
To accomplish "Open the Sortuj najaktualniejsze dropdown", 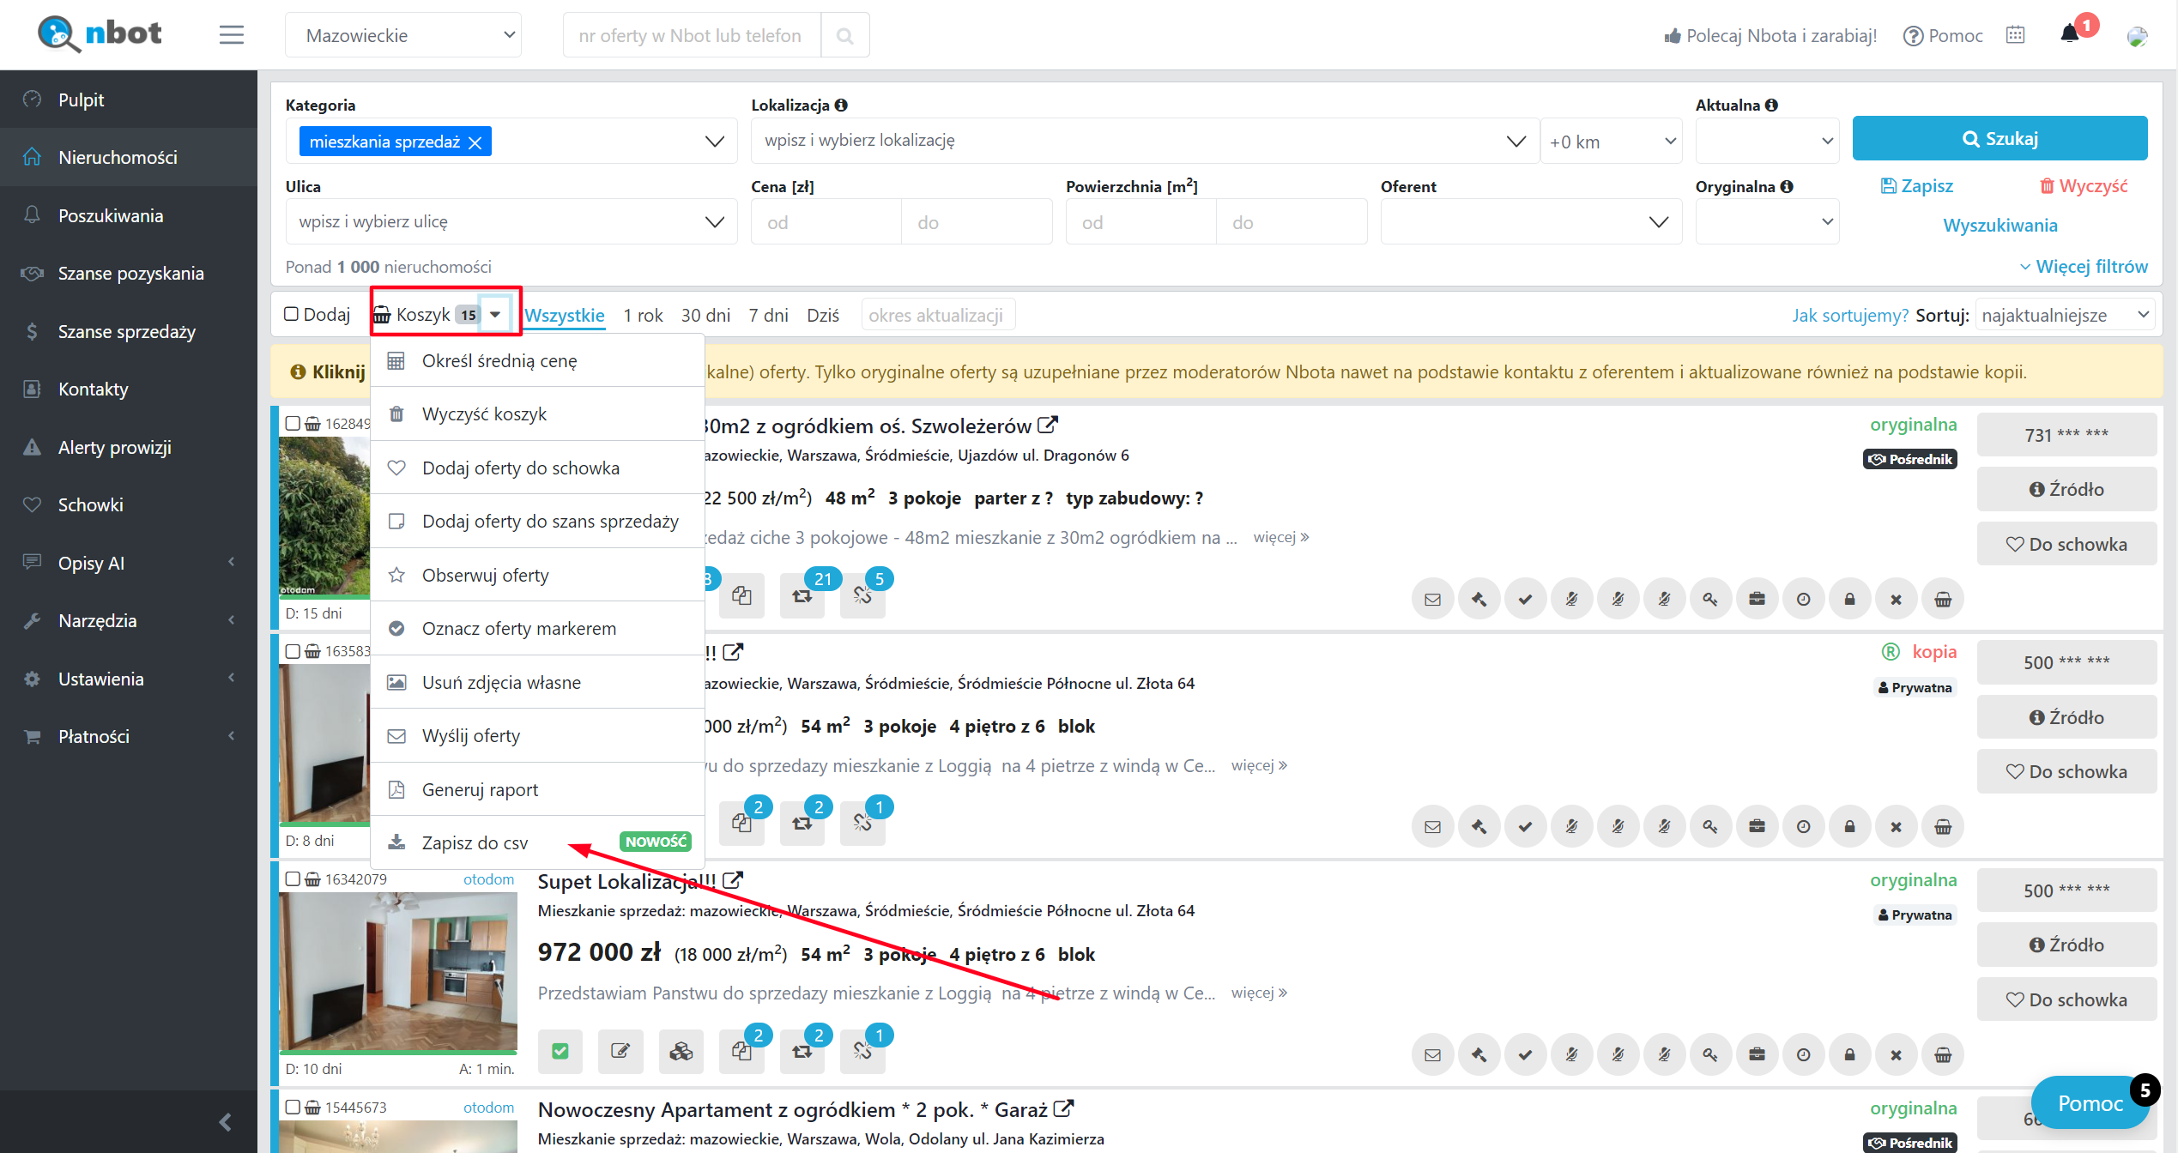I will (x=2065, y=315).
